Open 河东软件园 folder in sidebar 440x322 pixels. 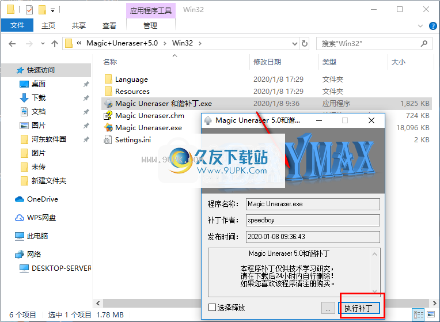48,139
